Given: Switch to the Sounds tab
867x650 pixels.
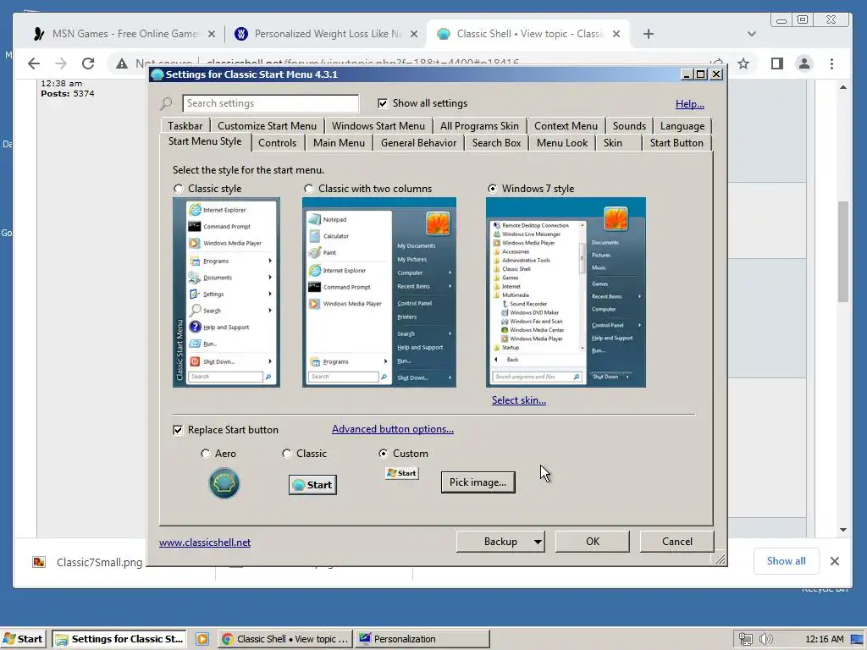Looking at the screenshot, I should coord(629,126).
